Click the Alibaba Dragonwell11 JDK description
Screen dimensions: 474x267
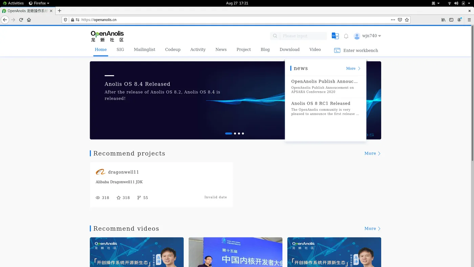tap(119, 182)
